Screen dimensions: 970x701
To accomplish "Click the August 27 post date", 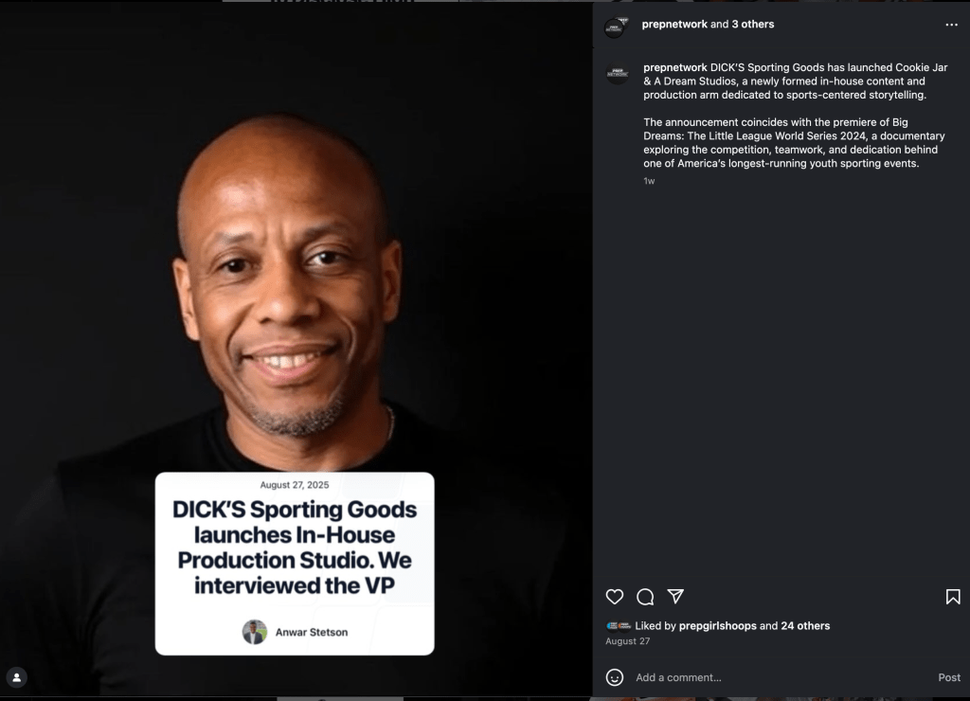I will click(627, 641).
